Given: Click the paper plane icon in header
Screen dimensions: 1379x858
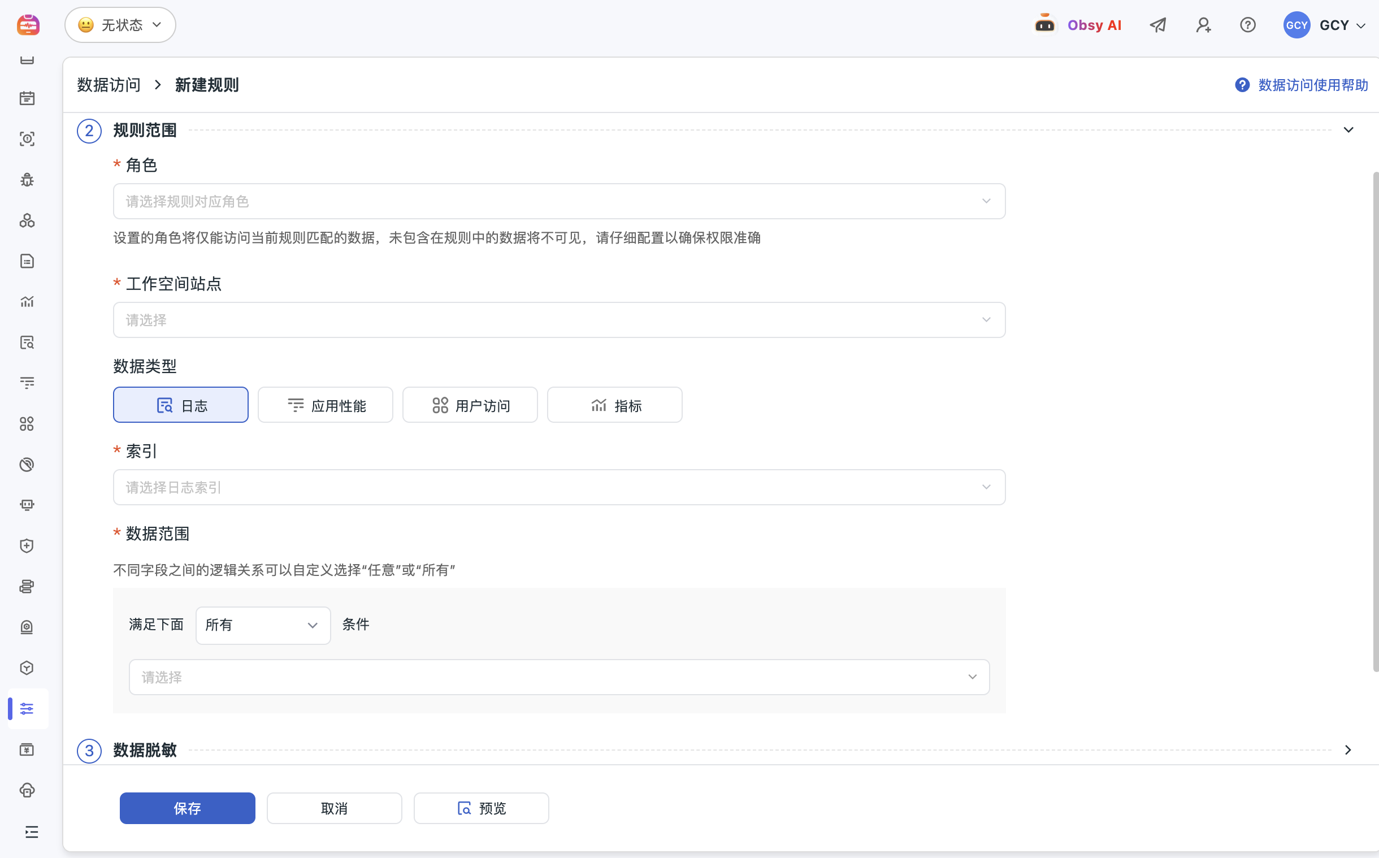Looking at the screenshot, I should [x=1158, y=25].
